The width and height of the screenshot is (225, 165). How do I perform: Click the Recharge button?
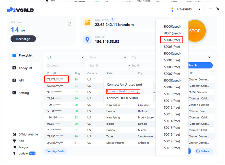point(23,39)
